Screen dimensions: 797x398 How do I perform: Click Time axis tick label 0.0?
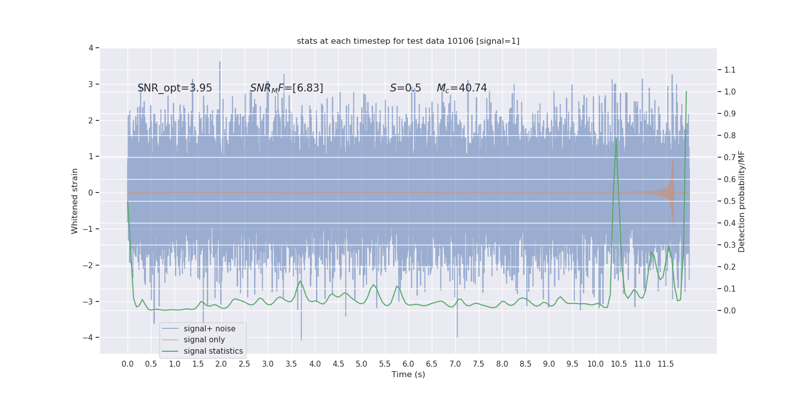128,364
